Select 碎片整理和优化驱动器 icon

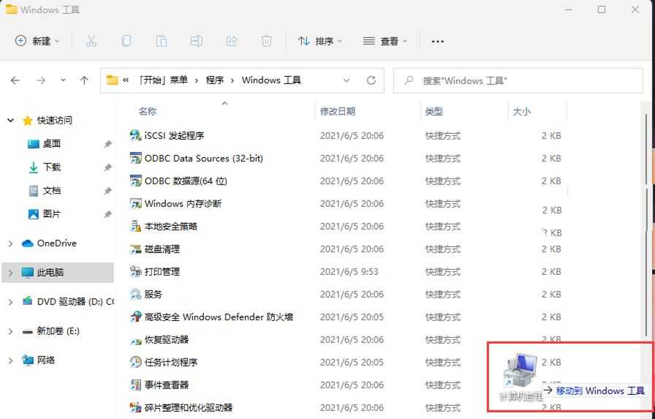(136, 407)
